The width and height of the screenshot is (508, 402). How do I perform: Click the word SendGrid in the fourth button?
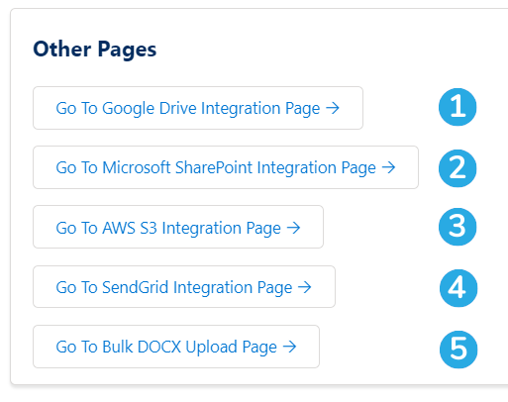[x=136, y=287]
